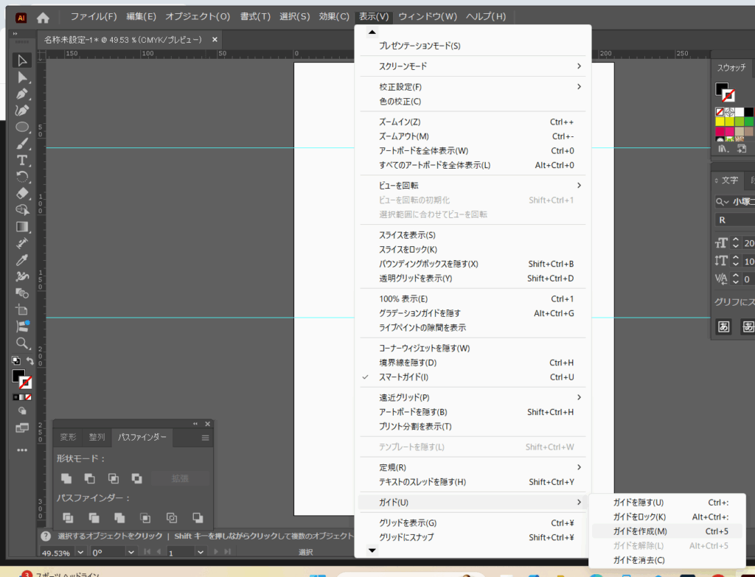Click ガイドをロック in the submenu
755x577 pixels.
point(639,517)
